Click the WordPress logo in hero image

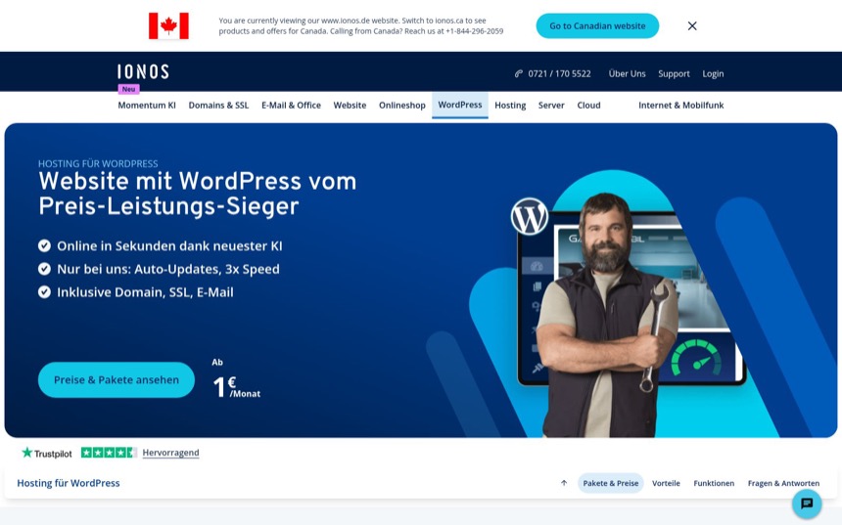530,217
